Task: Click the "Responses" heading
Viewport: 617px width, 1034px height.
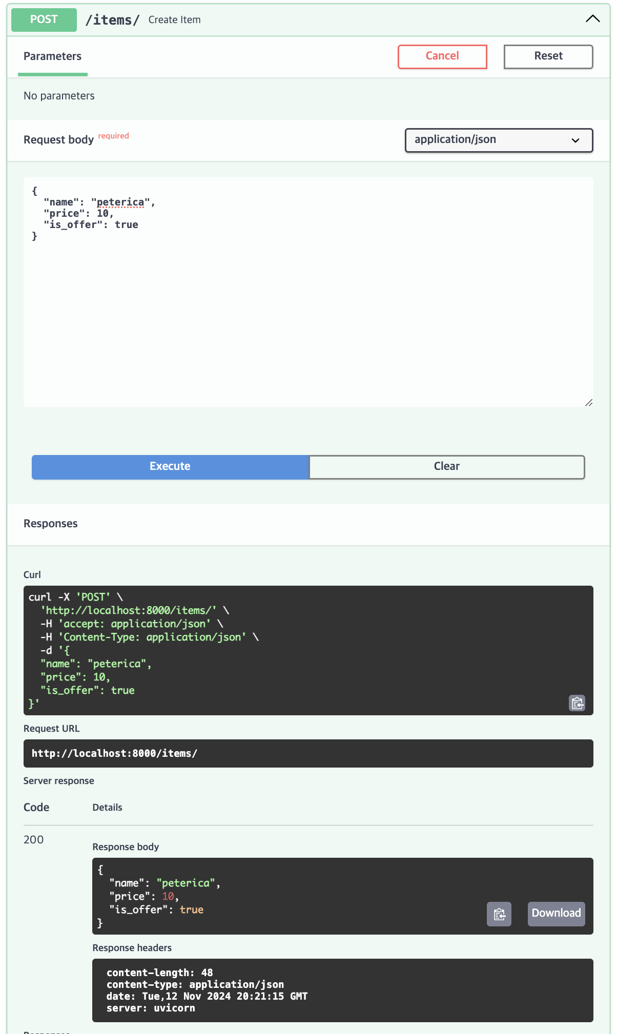Action: coord(51,524)
